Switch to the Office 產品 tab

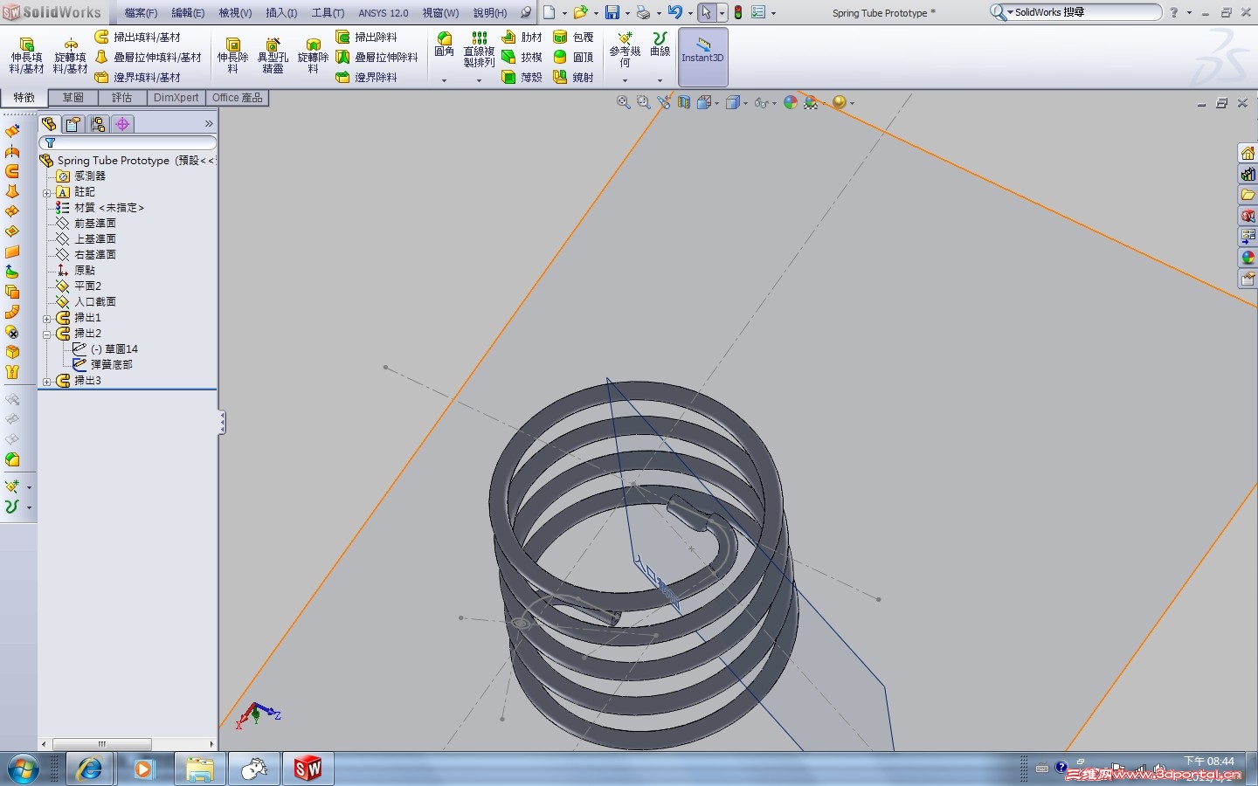click(237, 98)
